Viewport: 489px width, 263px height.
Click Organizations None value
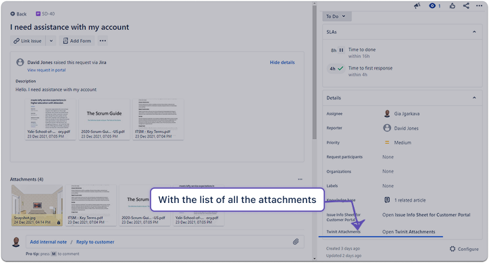click(x=388, y=171)
